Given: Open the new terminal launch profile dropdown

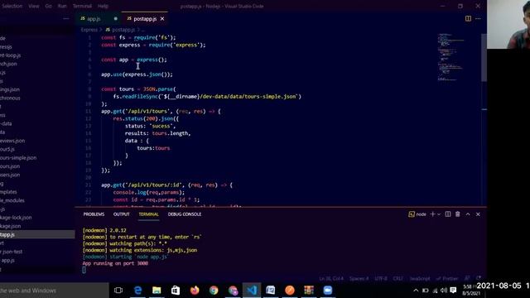Looking at the screenshot, I should click(x=439, y=214).
